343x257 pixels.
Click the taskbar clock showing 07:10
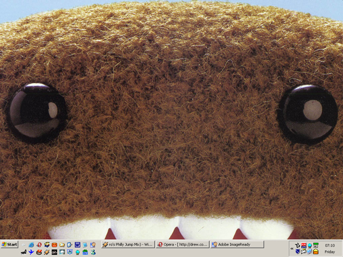point(330,246)
